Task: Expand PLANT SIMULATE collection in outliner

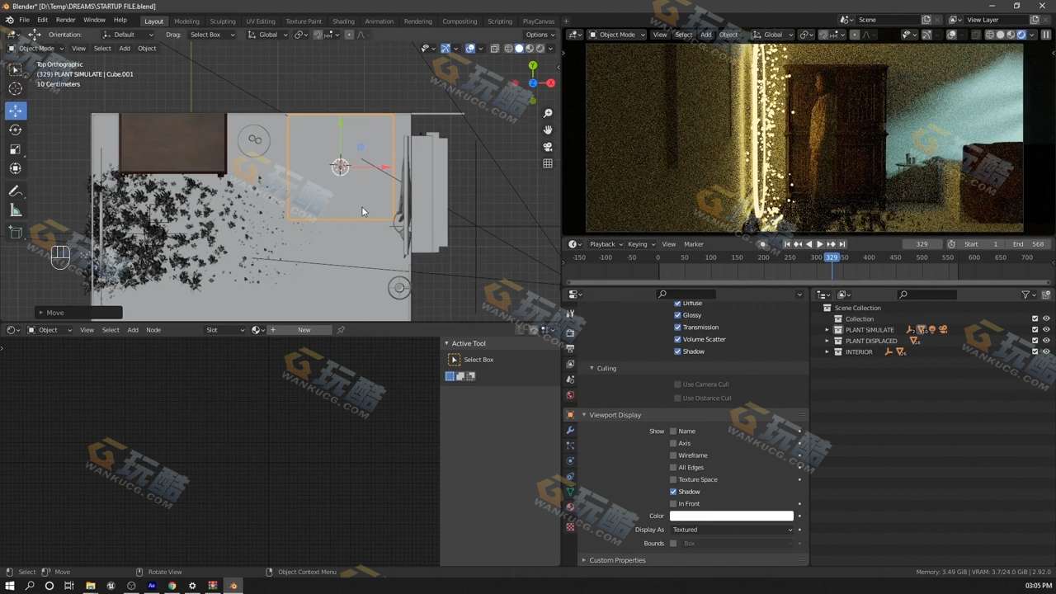Action: 827,330
